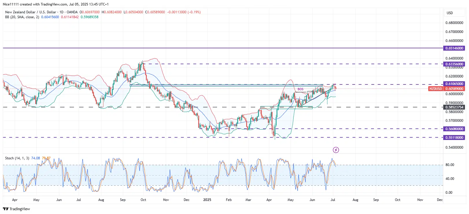Click the purple BOS text annotation
The height and width of the screenshot is (214, 469).
click(301, 89)
